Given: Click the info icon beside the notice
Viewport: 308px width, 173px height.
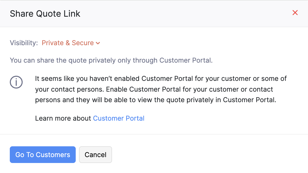Looking at the screenshot, I should pyautogui.click(x=16, y=82).
